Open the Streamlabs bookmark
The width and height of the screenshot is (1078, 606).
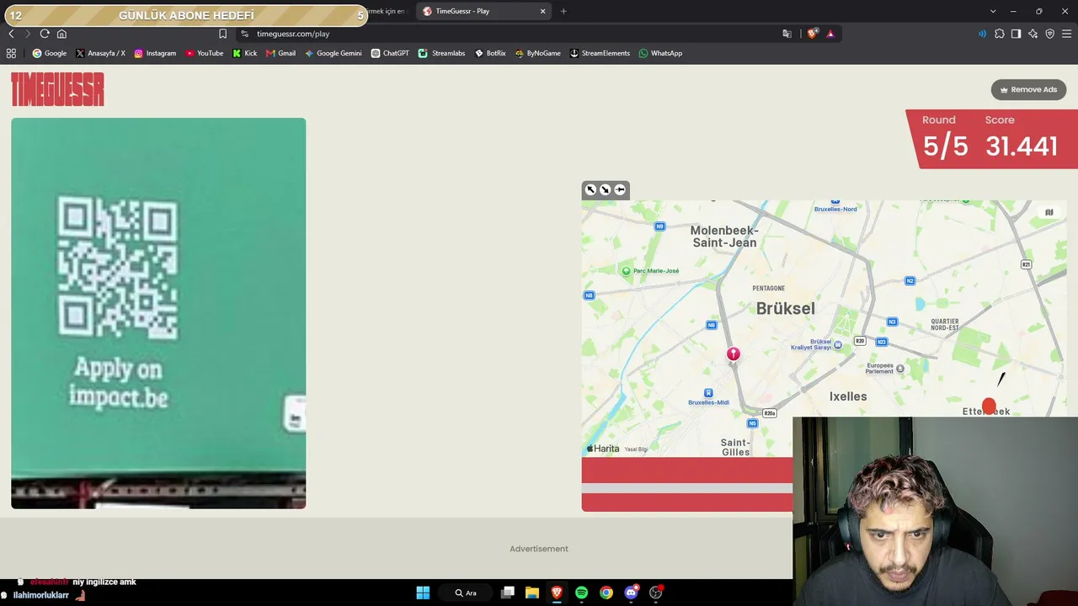click(x=442, y=53)
